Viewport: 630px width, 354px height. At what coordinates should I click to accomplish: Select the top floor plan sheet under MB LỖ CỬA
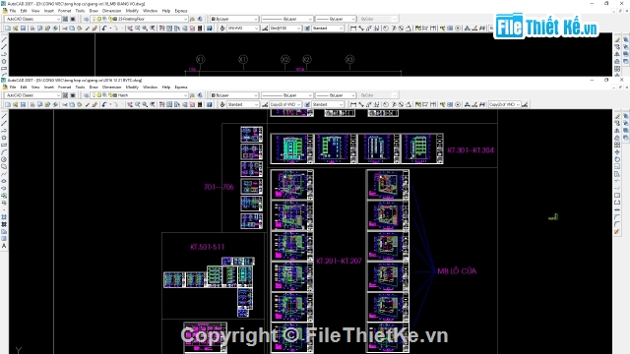pos(388,185)
